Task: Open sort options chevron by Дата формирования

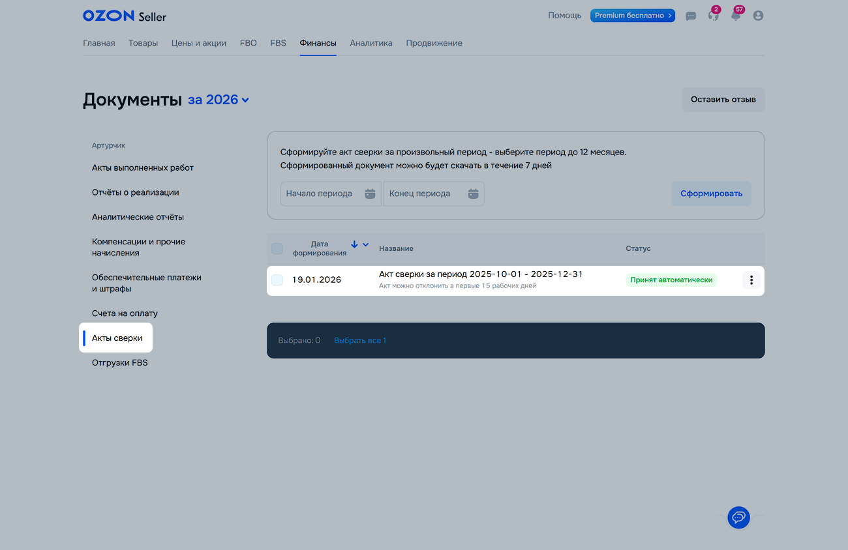Action: point(366,244)
